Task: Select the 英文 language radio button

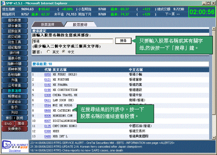Action: 48,52
